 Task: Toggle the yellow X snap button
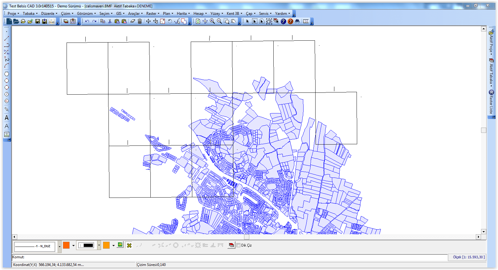point(129,245)
